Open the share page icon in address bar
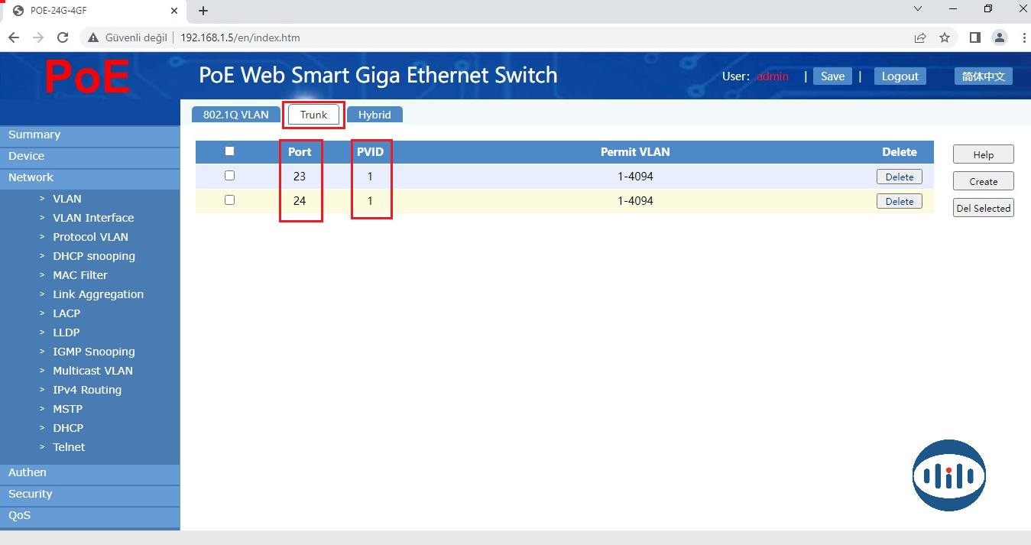 920,37
